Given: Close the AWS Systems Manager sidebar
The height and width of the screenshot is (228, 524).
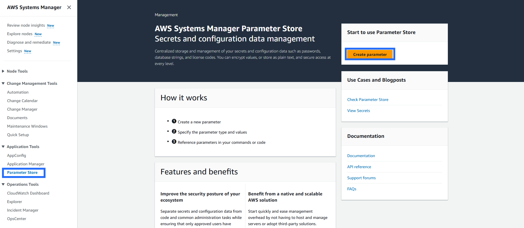Looking at the screenshot, I should click(x=69, y=7).
